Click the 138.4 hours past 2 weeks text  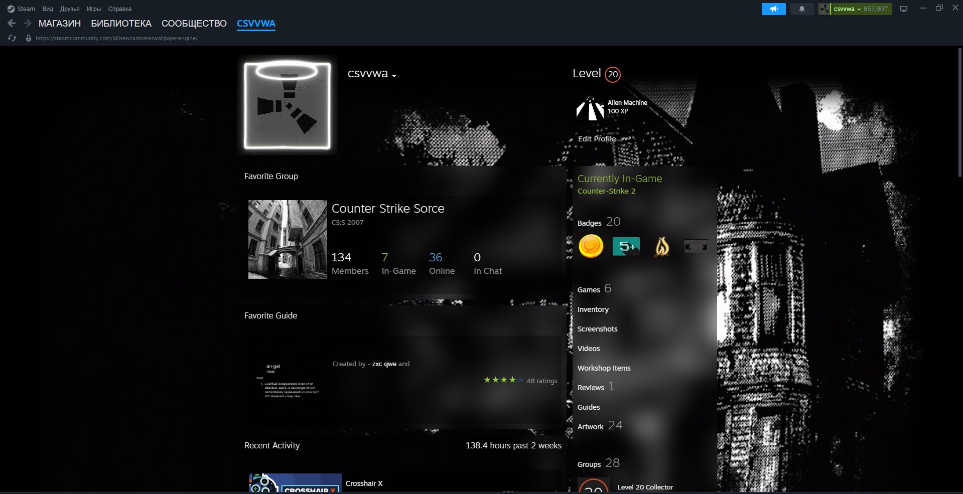[x=513, y=445]
